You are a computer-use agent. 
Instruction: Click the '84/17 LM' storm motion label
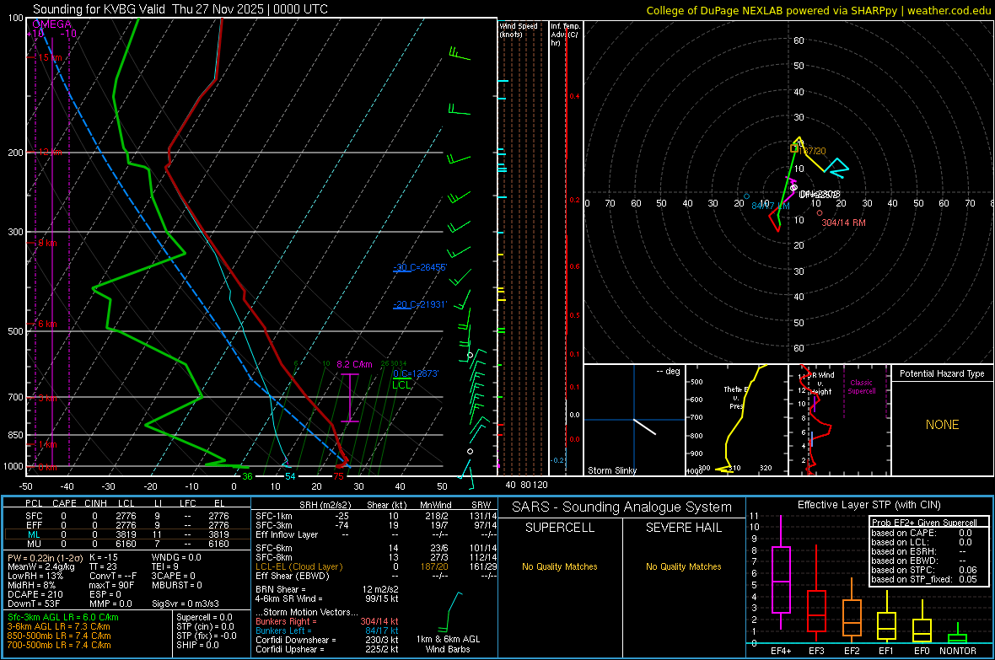point(771,207)
